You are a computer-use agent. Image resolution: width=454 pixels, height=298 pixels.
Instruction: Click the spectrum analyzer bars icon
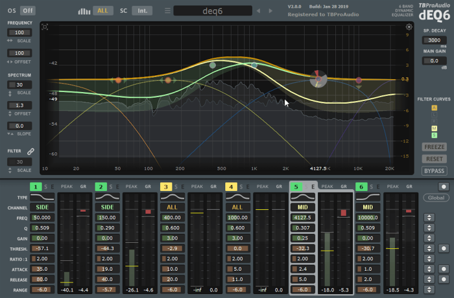click(84, 11)
